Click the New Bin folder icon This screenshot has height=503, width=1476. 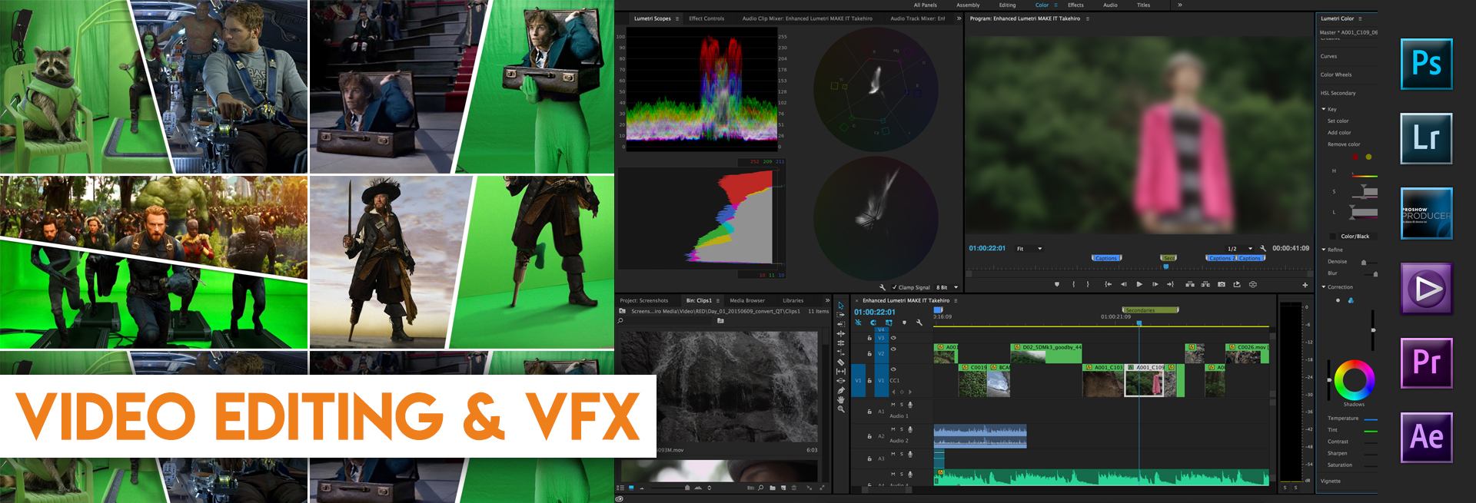773,488
